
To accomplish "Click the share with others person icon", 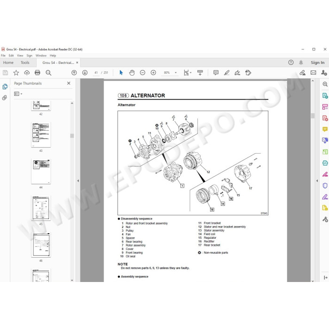I will 324,73.
